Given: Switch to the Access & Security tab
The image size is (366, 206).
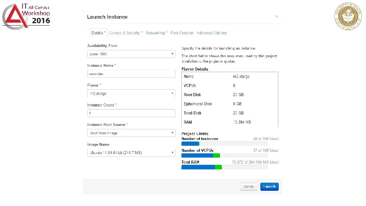Looking at the screenshot, I should 126,33.
